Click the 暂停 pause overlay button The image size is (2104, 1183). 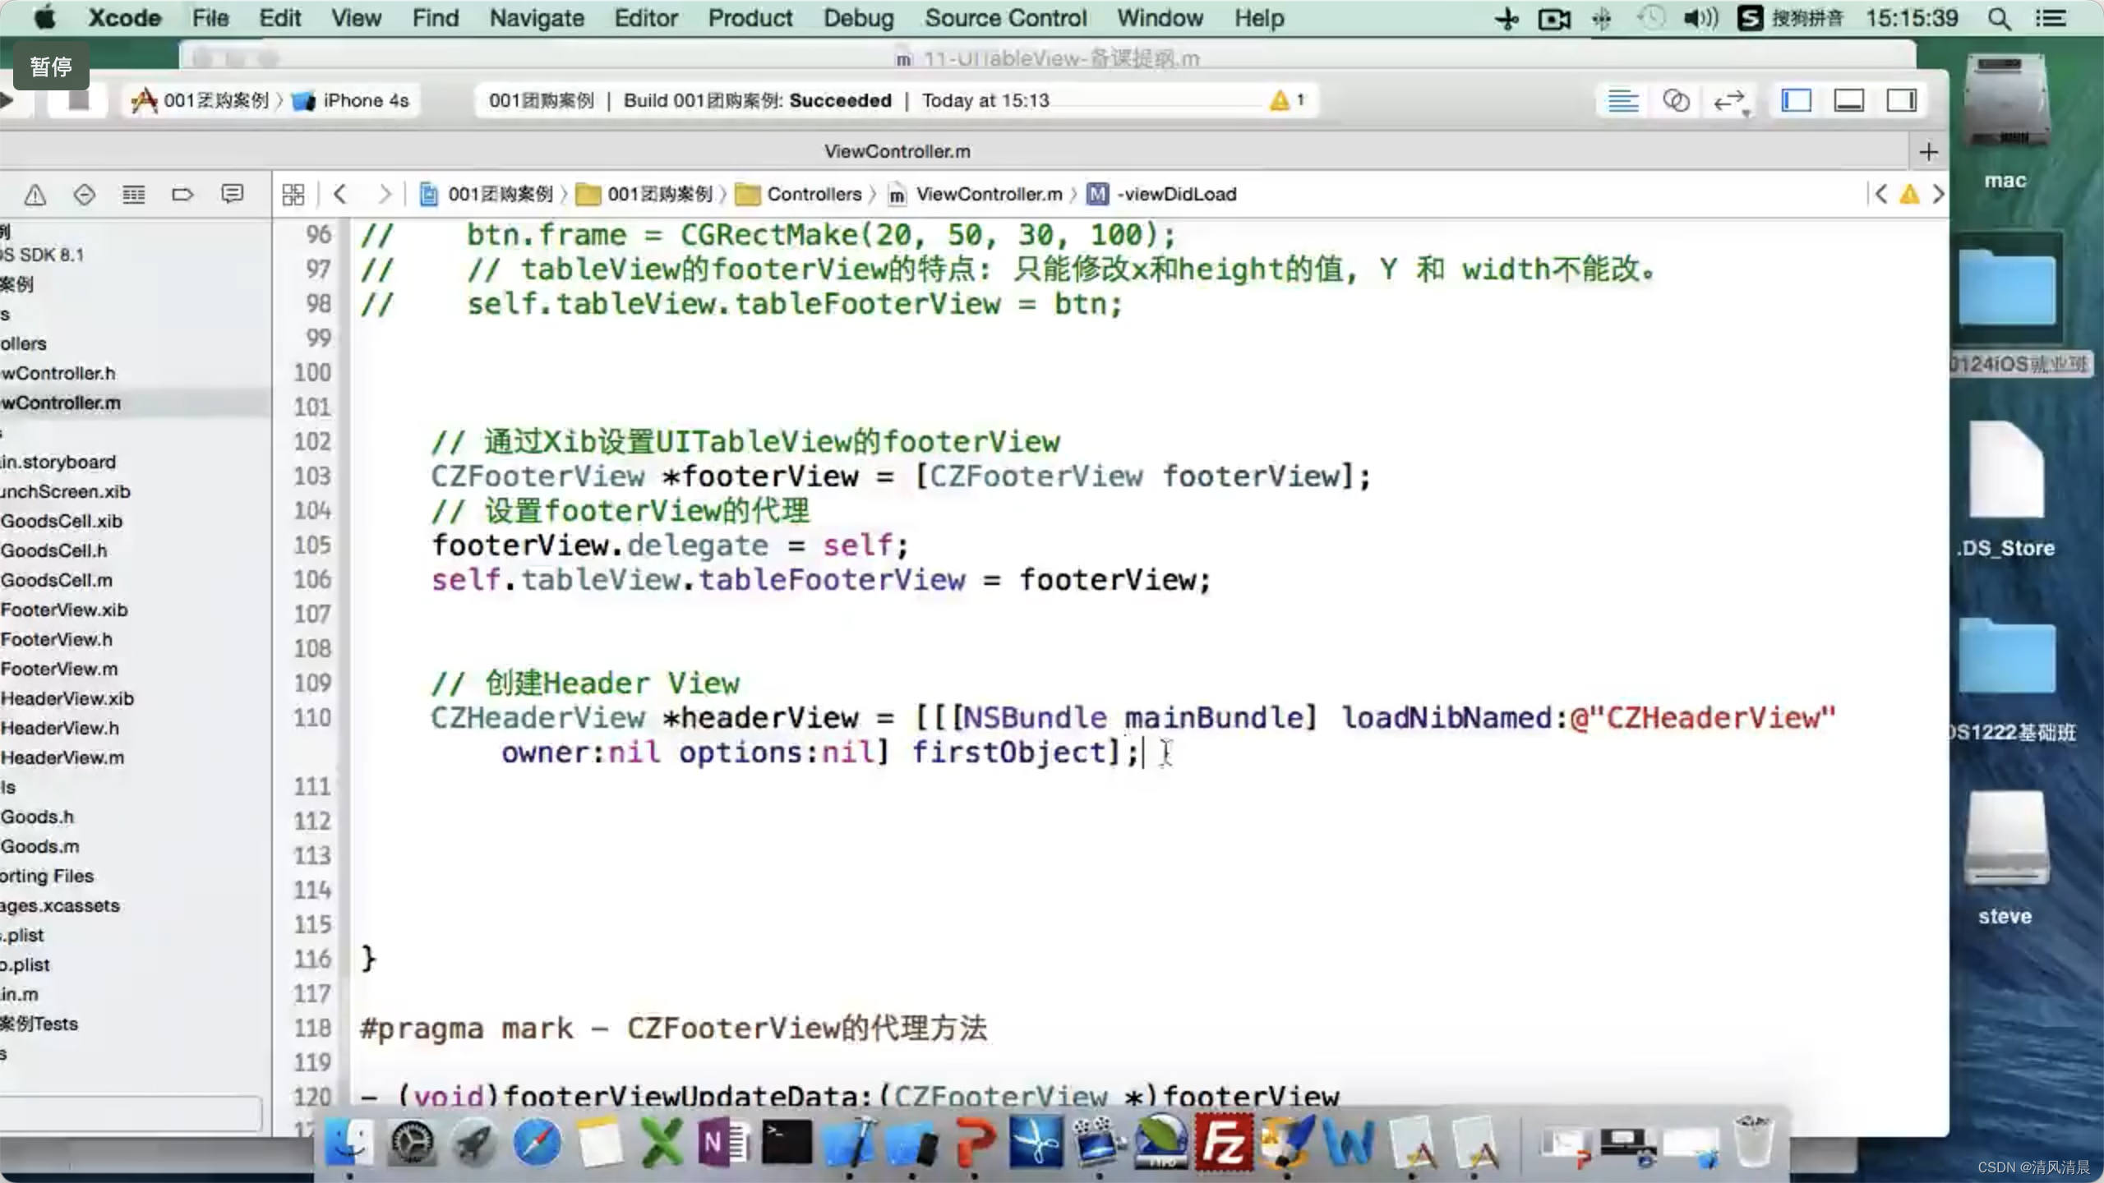(51, 67)
